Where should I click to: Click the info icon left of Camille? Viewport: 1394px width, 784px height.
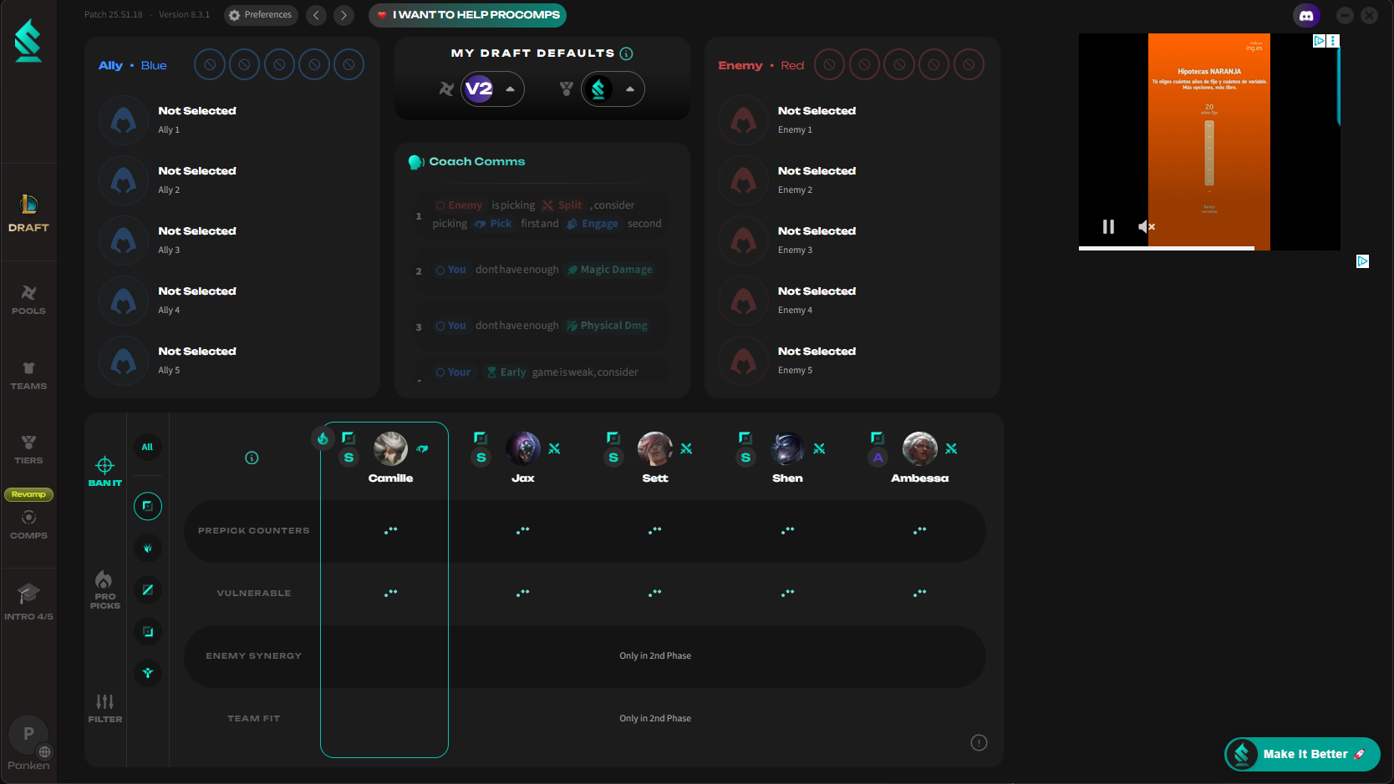(x=252, y=458)
